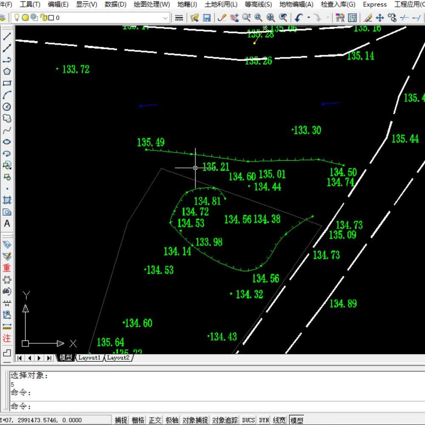Open the 等高线(S) menu
The width and height of the screenshot is (425, 425).
point(258,5)
